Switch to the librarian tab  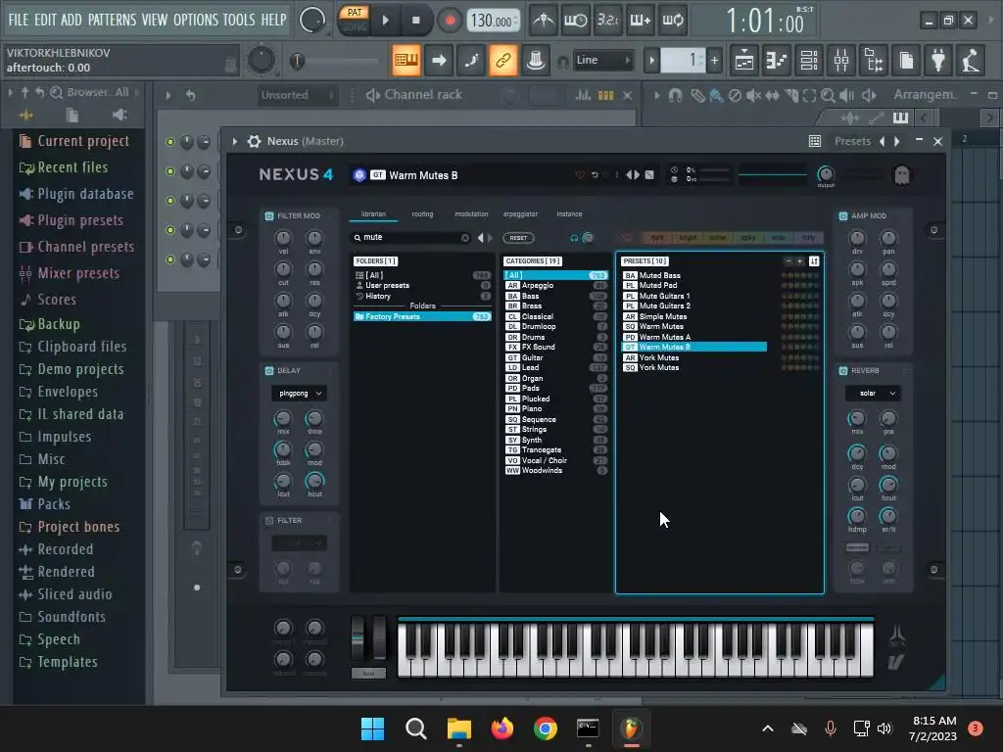click(x=373, y=214)
